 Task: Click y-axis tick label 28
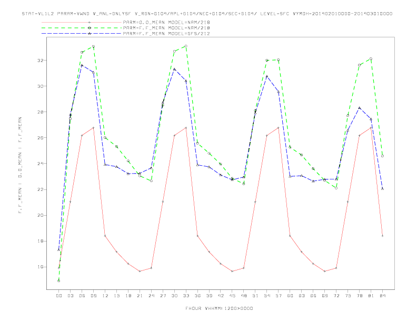coord(41,112)
